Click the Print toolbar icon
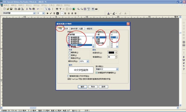This screenshot has height=112, width=186. [x=19, y=9]
